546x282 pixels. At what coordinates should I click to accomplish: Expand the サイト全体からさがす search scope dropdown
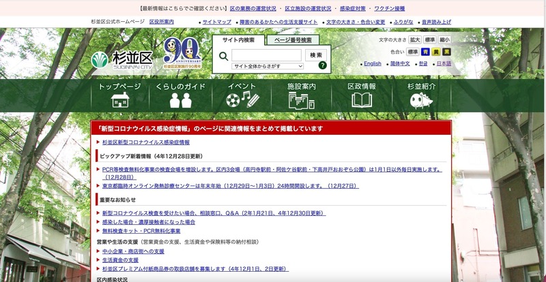pos(268,66)
